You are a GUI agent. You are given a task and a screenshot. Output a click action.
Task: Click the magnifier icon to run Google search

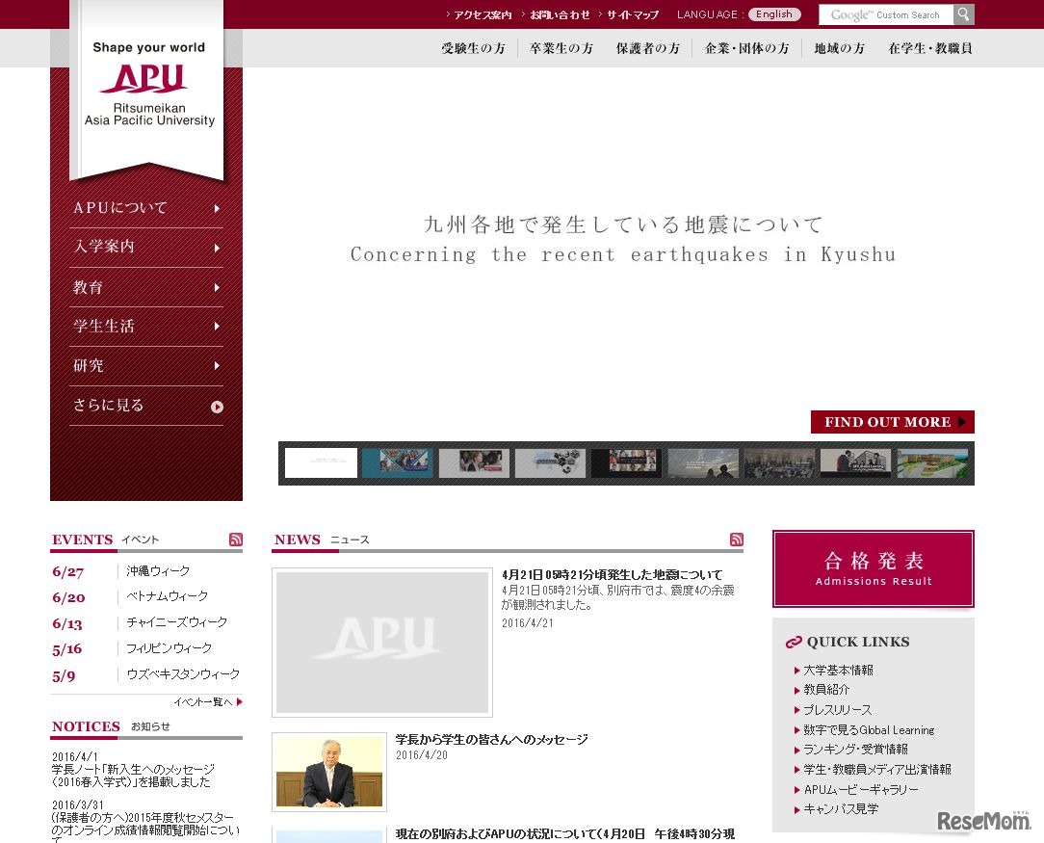click(x=963, y=14)
